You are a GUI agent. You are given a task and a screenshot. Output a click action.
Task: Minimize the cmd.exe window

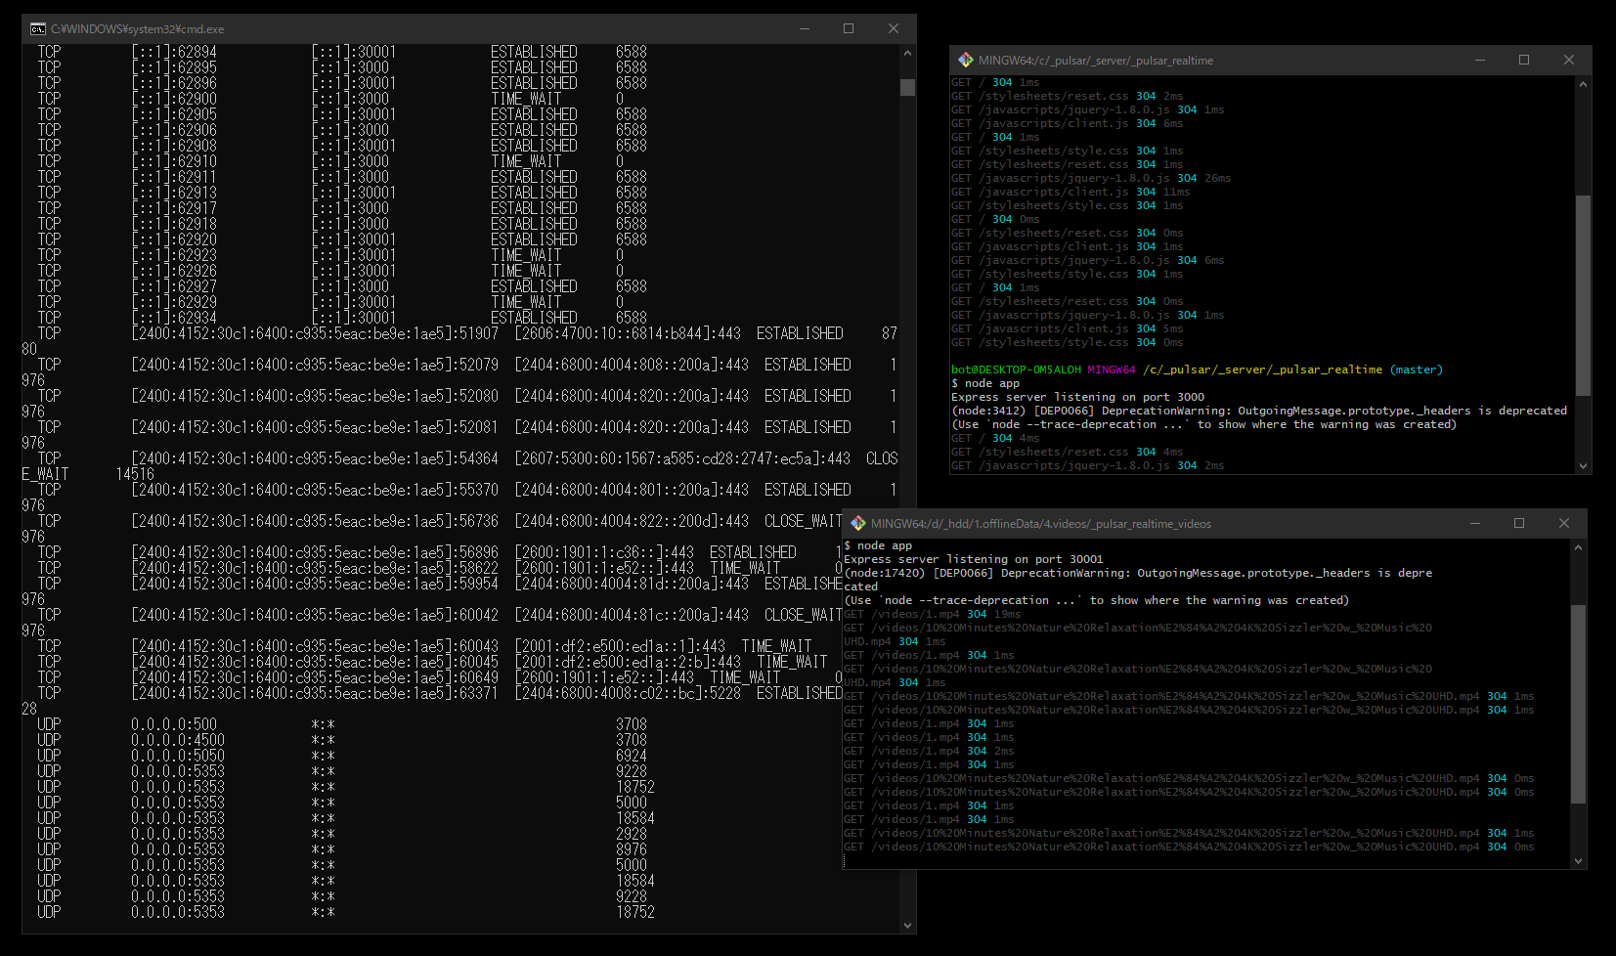[x=805, y=29]
